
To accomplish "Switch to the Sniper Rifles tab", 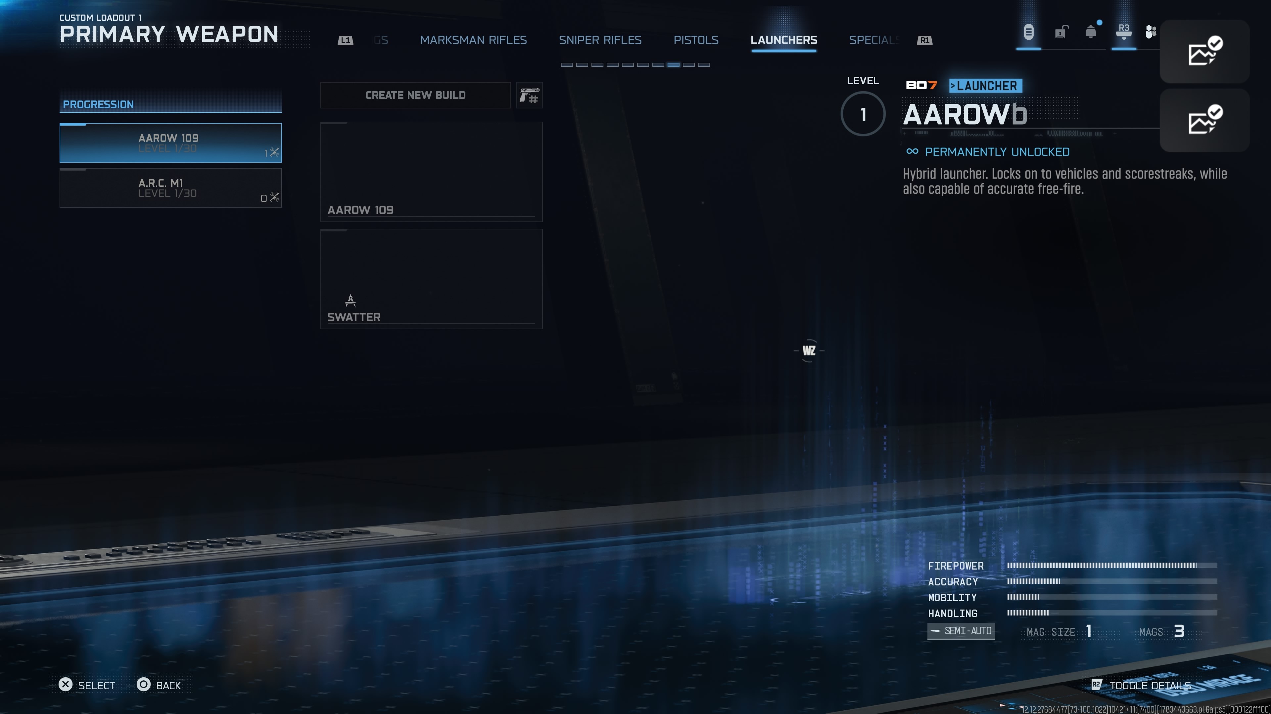I will click(600, 40).
